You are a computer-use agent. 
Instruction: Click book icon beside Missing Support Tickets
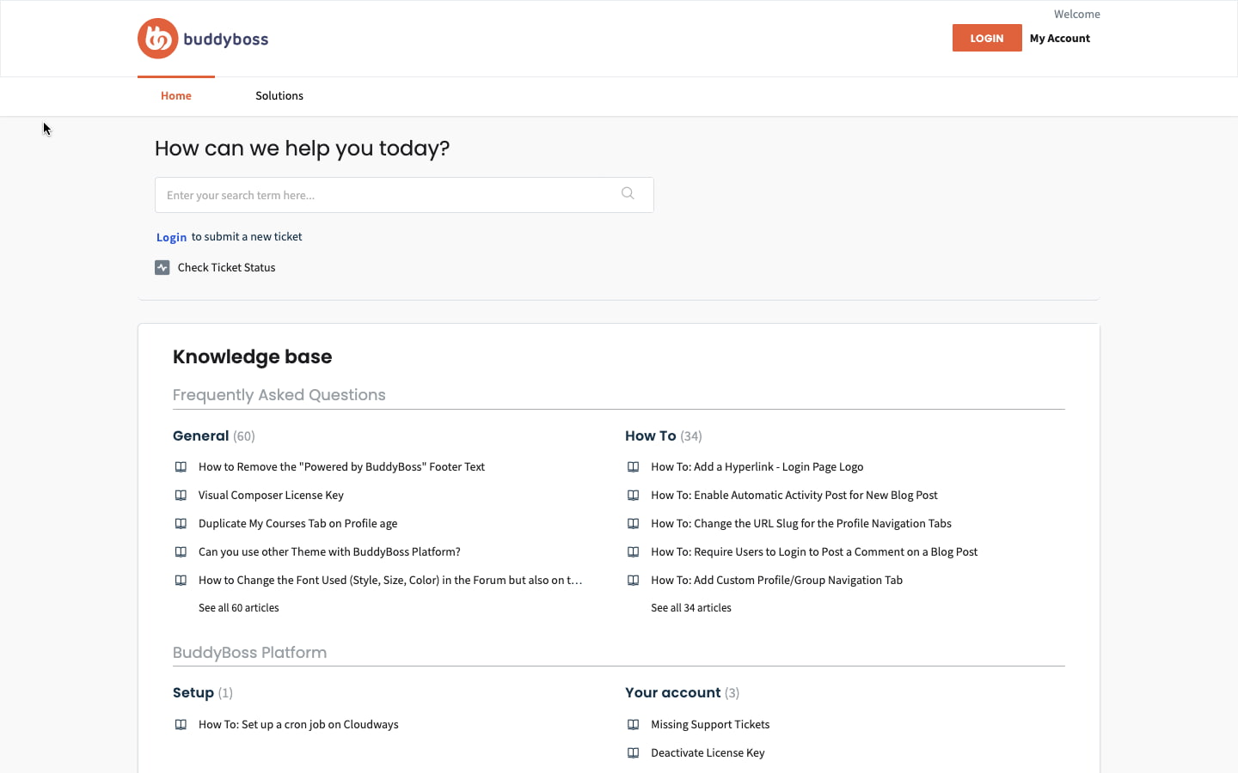[x=633, y=725]
